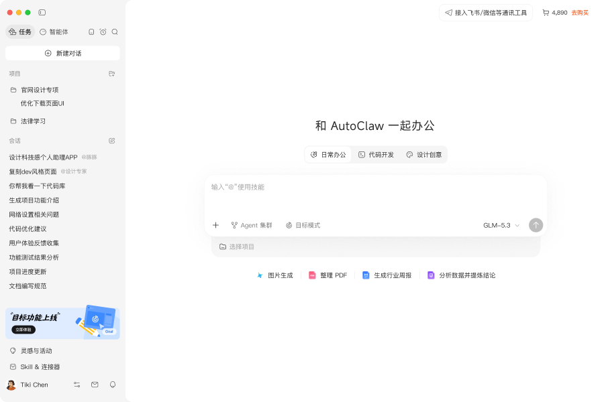Toggle the sidebar panel icon
Screen dimensions: 604x402
42,12
